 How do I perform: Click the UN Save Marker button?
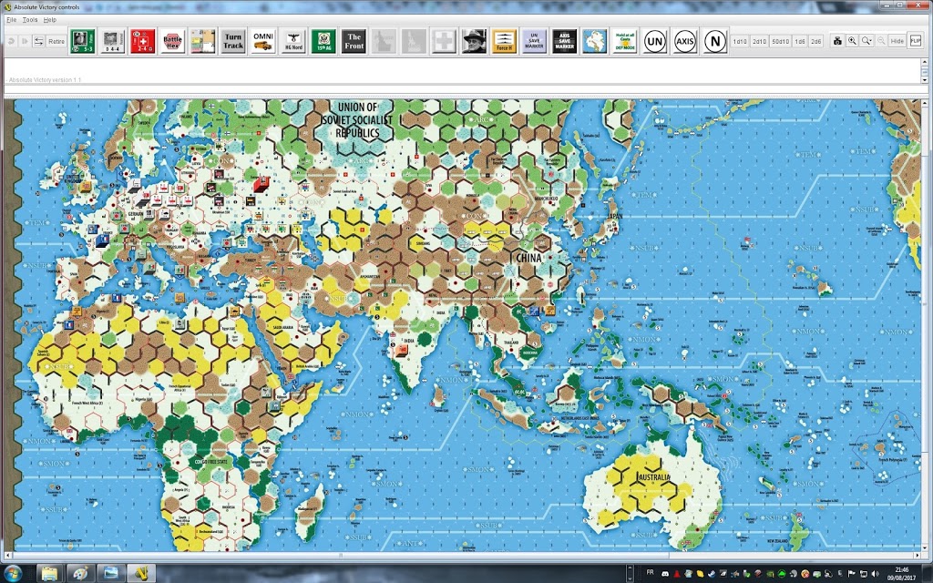(534, 41)
